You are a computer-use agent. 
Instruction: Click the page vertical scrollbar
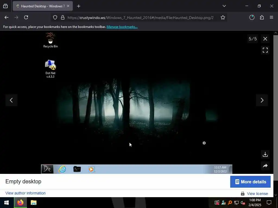click(276, 108)
